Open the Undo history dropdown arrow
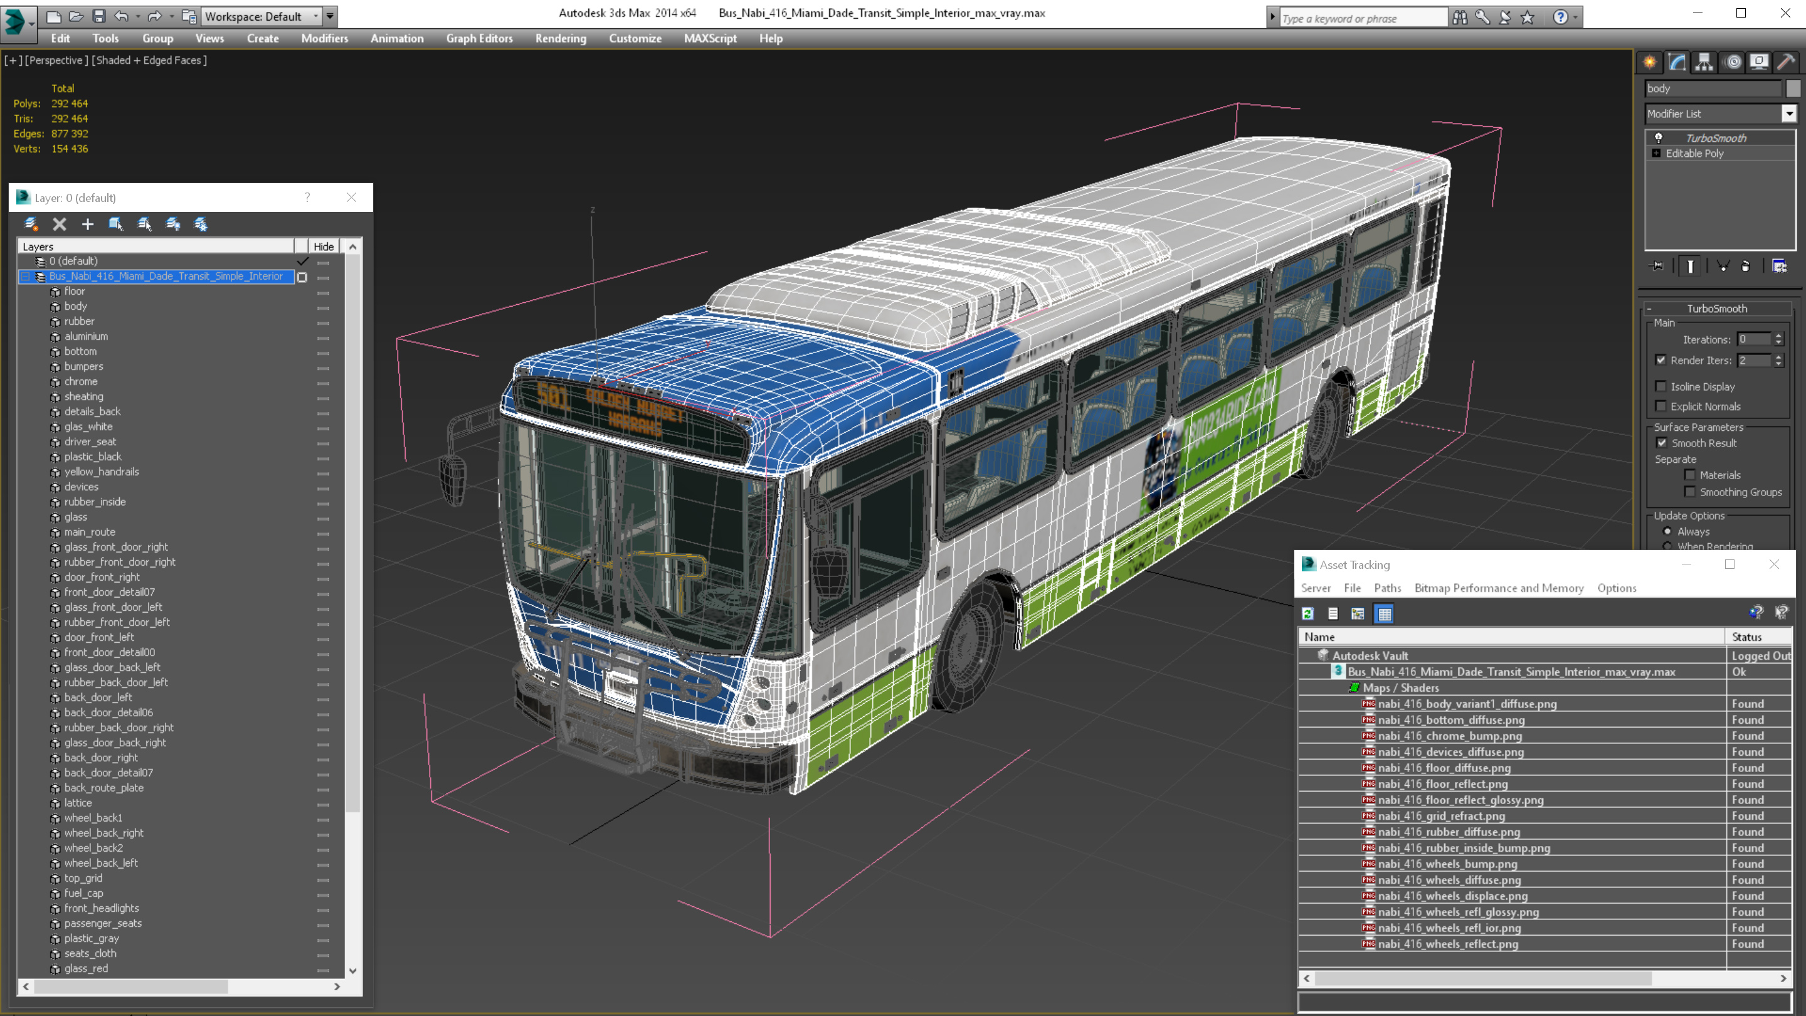The width and height of the screenshot is (1806, 1016). point(138,16)
